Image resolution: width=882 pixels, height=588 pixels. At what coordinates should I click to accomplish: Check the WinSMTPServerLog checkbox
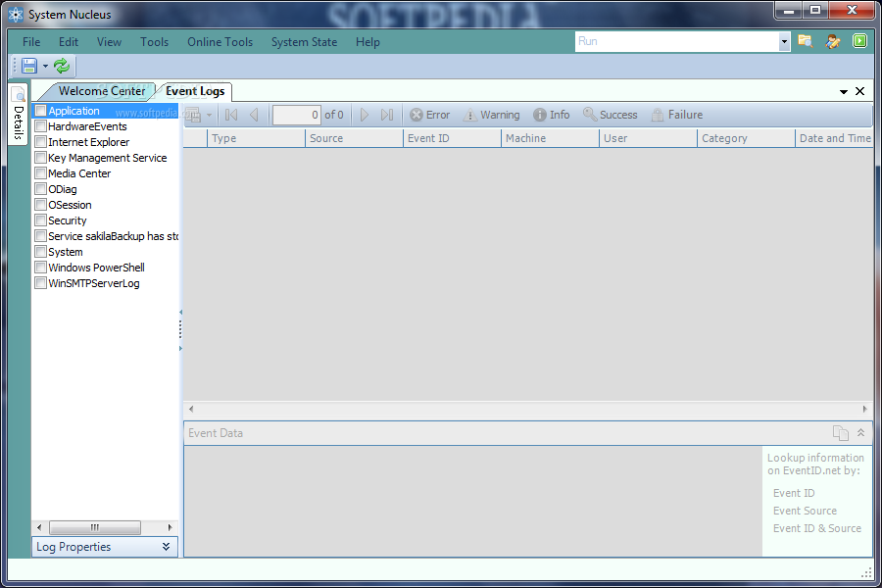tap(40, 283)
